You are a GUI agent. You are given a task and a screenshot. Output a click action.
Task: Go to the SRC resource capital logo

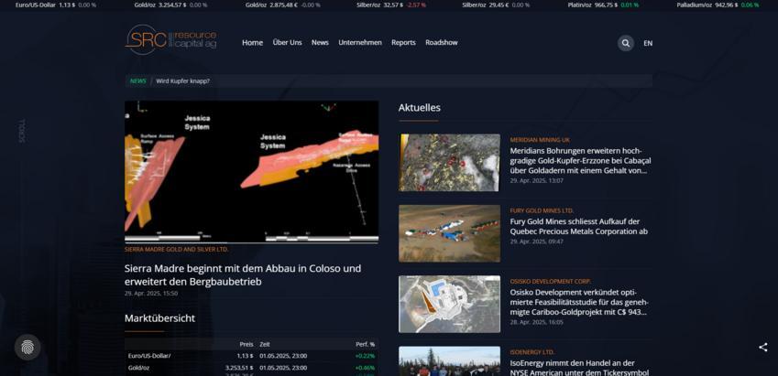[170, 39]
